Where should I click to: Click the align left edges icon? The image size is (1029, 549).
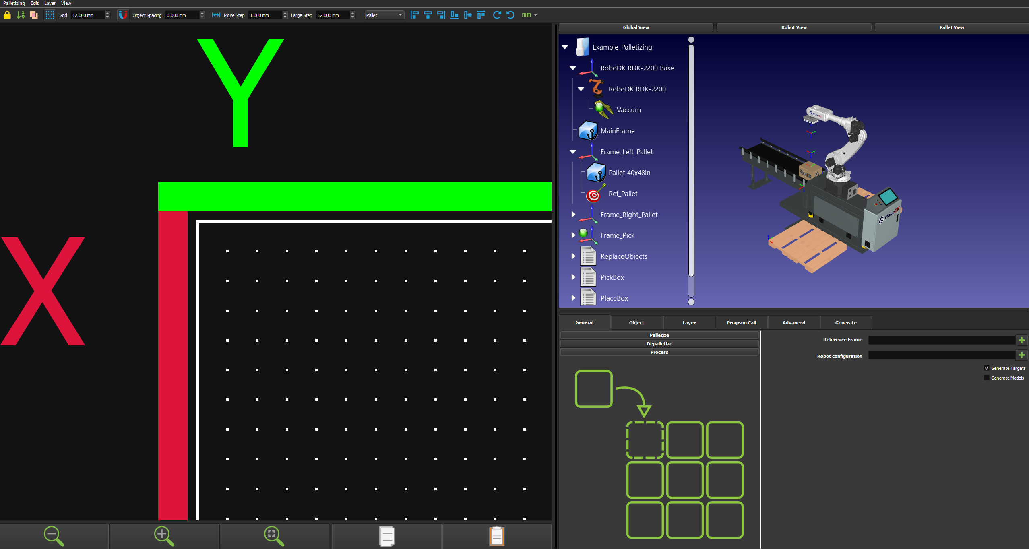tap(414, 15)
